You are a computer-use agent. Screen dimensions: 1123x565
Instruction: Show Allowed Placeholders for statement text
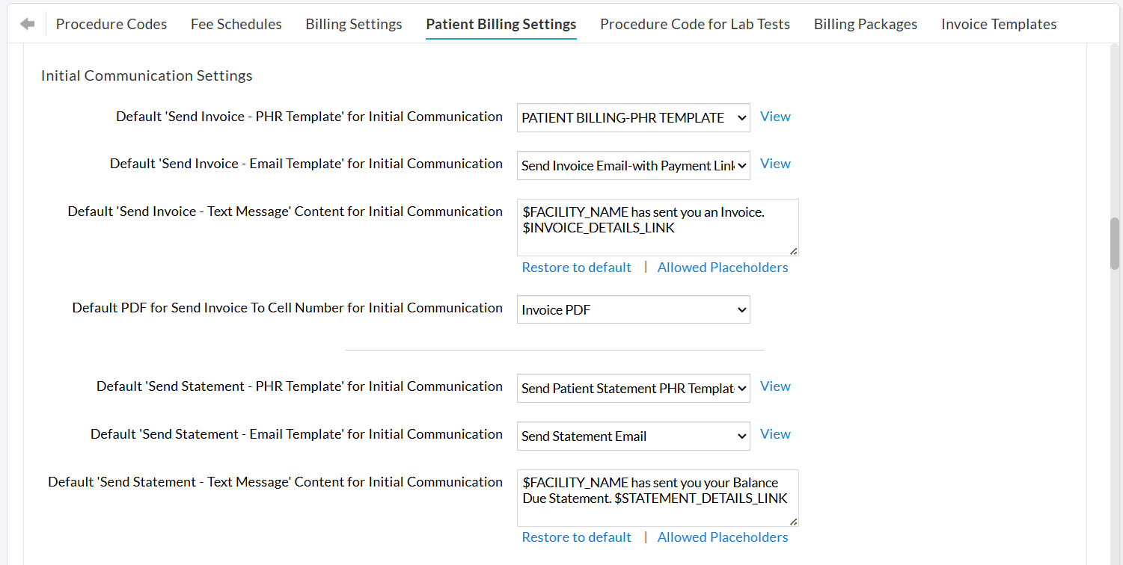click(722, 537)
